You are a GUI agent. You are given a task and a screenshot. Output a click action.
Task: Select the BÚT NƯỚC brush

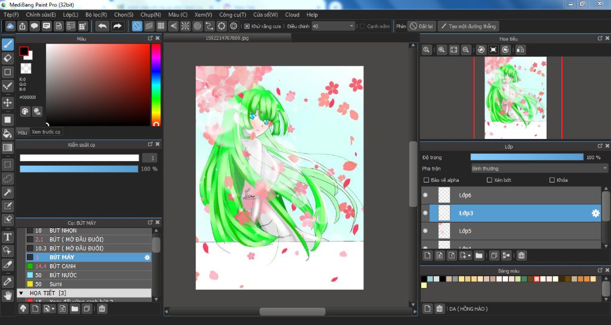pos(88,275)
